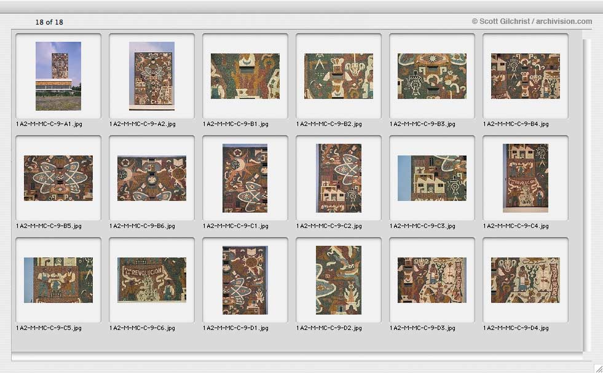Select the label 1A2-M-MC-C-9-C5.jpg
Image resolution: width=603 pixels, height=373 pixels.
coord(49,328)
